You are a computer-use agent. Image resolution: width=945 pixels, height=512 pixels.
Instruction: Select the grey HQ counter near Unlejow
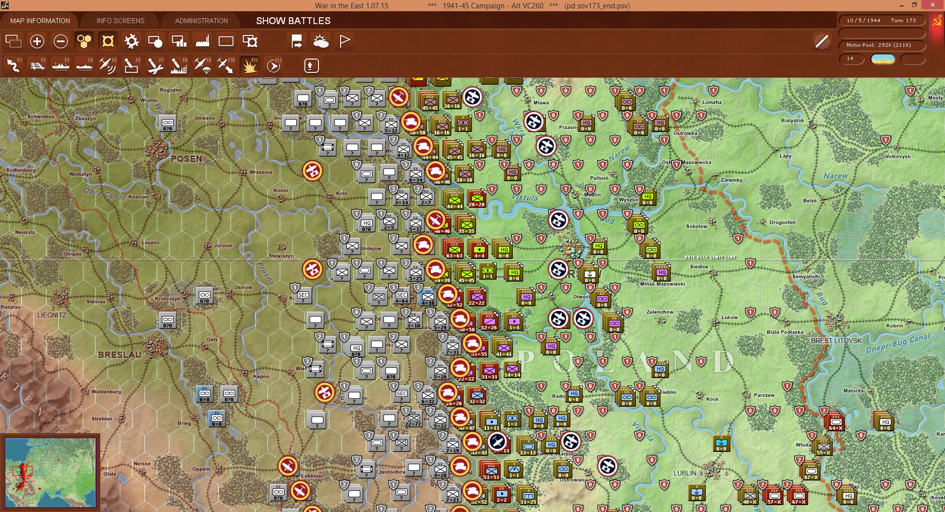coord(367,224)
